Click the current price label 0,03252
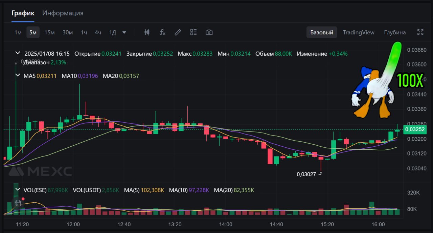 tap(415, 129)
